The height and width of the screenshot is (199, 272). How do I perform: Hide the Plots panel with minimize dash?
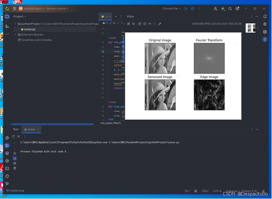click(x=257, y=17)
